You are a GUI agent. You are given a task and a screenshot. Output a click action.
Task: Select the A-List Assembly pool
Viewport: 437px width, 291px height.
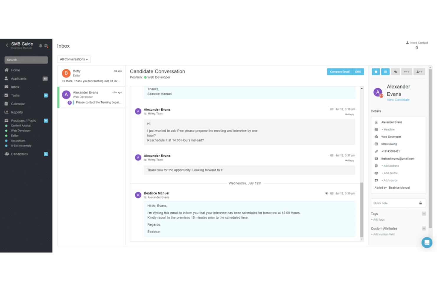point(21,146)
